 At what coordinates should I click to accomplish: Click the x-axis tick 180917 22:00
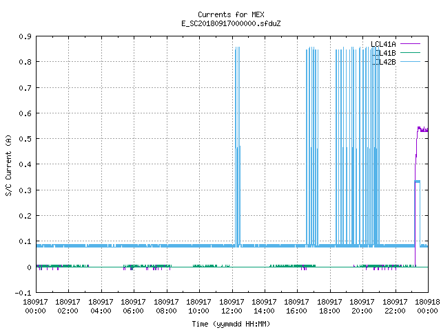pos(395,307)
